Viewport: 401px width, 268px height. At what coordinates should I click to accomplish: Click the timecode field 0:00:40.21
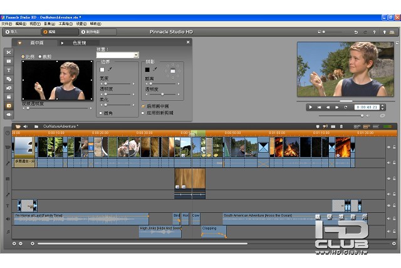[367, 107]
